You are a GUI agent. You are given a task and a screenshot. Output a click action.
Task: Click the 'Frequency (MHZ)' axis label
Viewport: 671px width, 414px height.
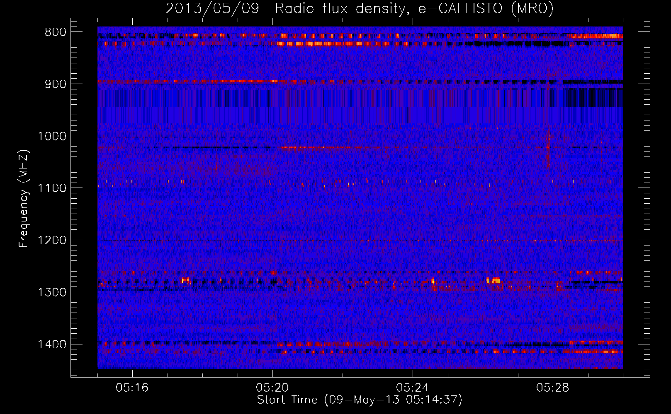[24, 199]
